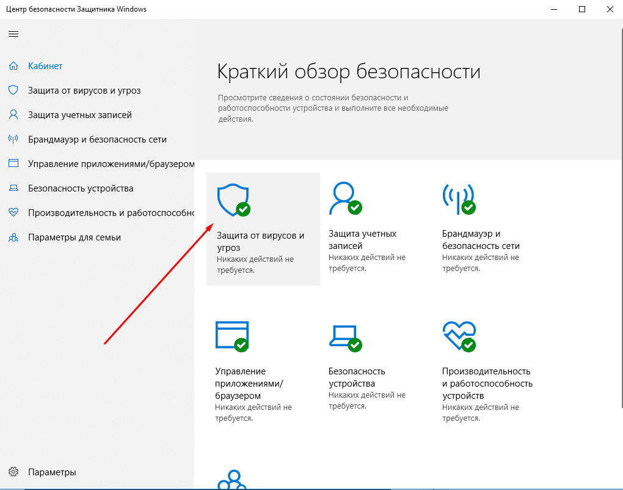Image resolution: width=623 pixels, height=490 pixels.
Task: Open Параметры для семьи in sidebar
Action: pos(75,237)
